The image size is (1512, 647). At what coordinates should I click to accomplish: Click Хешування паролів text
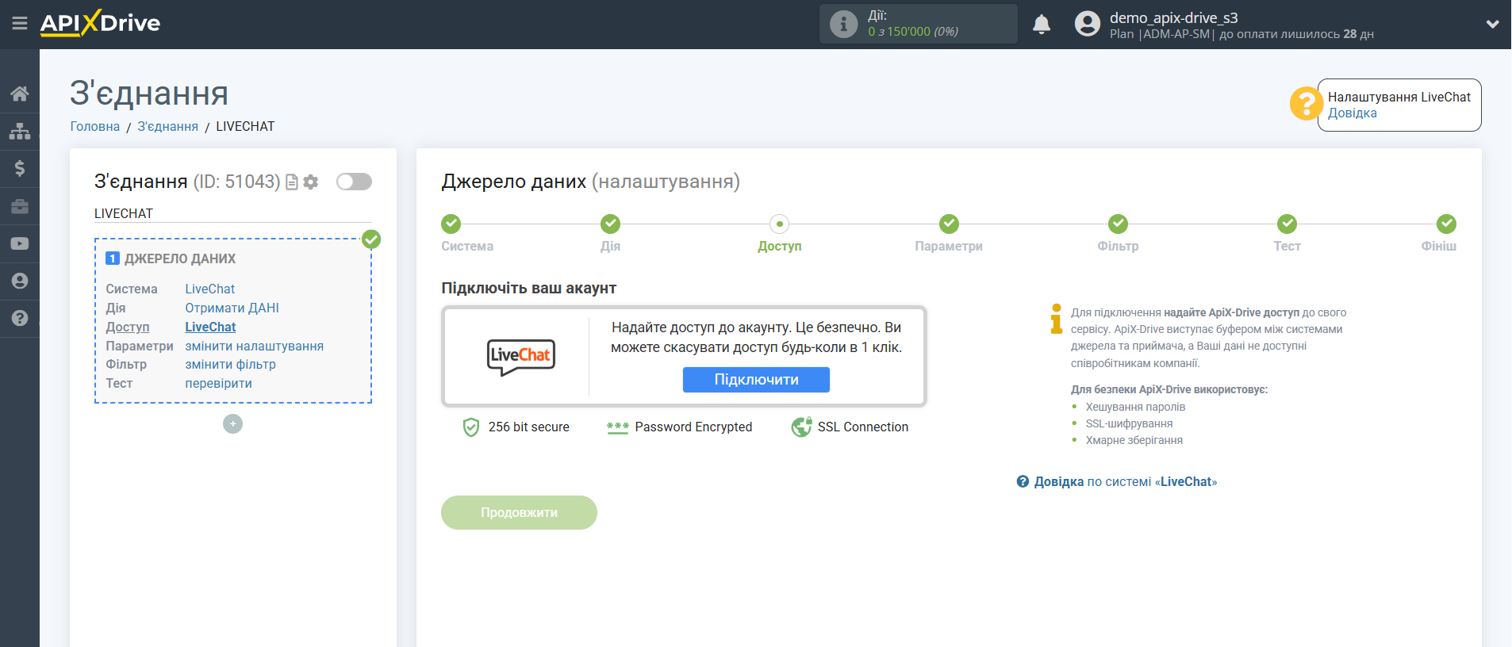point(1135,407)
